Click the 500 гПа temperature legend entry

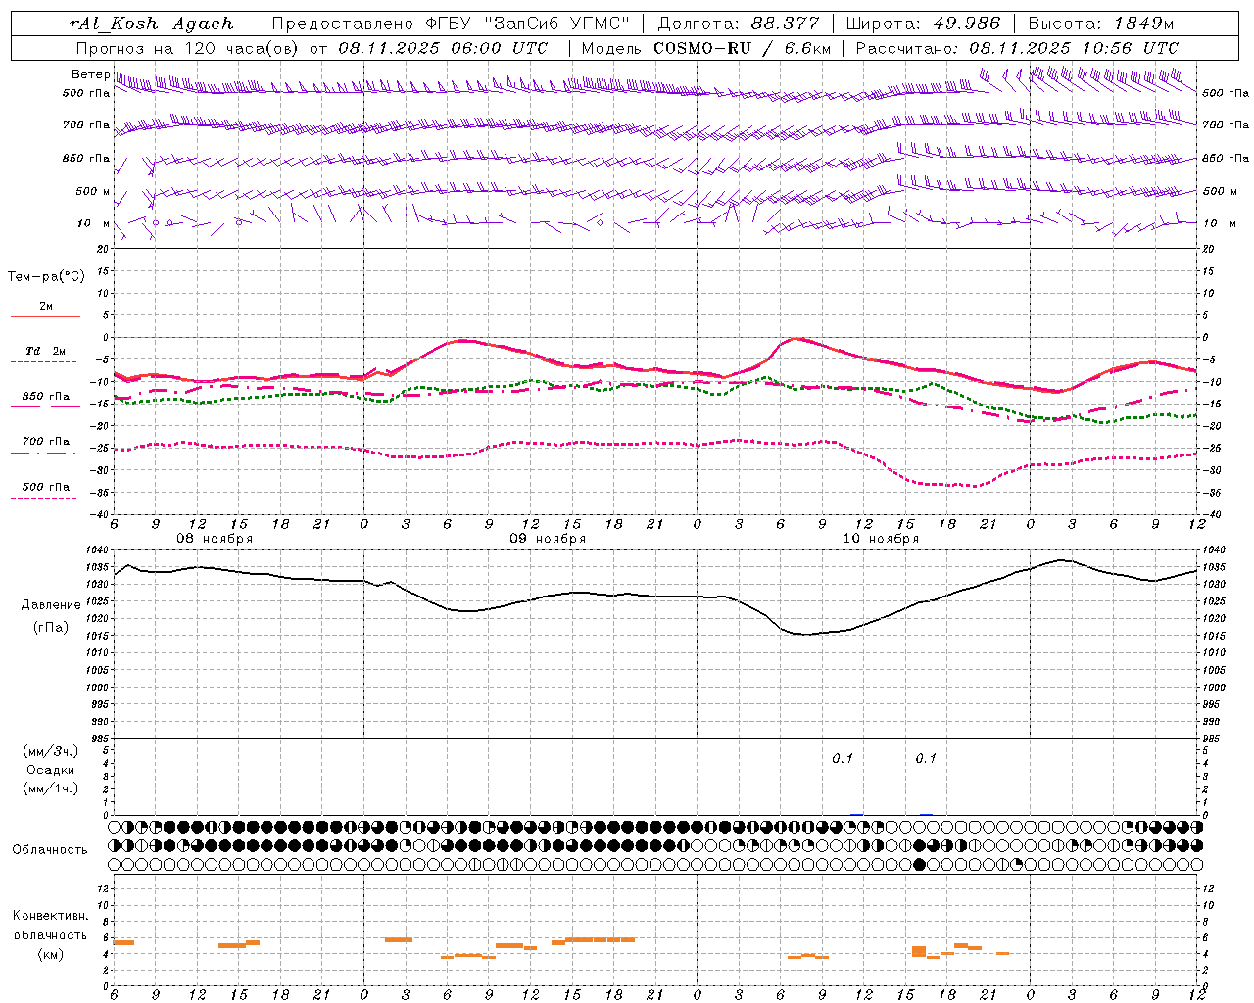pos(45,487)
